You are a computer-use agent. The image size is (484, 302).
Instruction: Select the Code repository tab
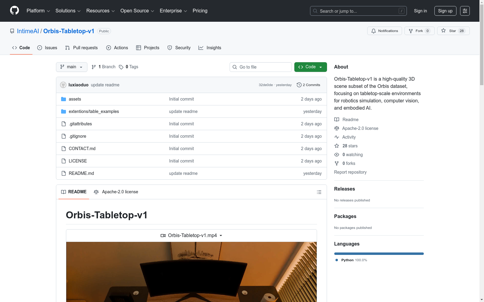(21, 48)
